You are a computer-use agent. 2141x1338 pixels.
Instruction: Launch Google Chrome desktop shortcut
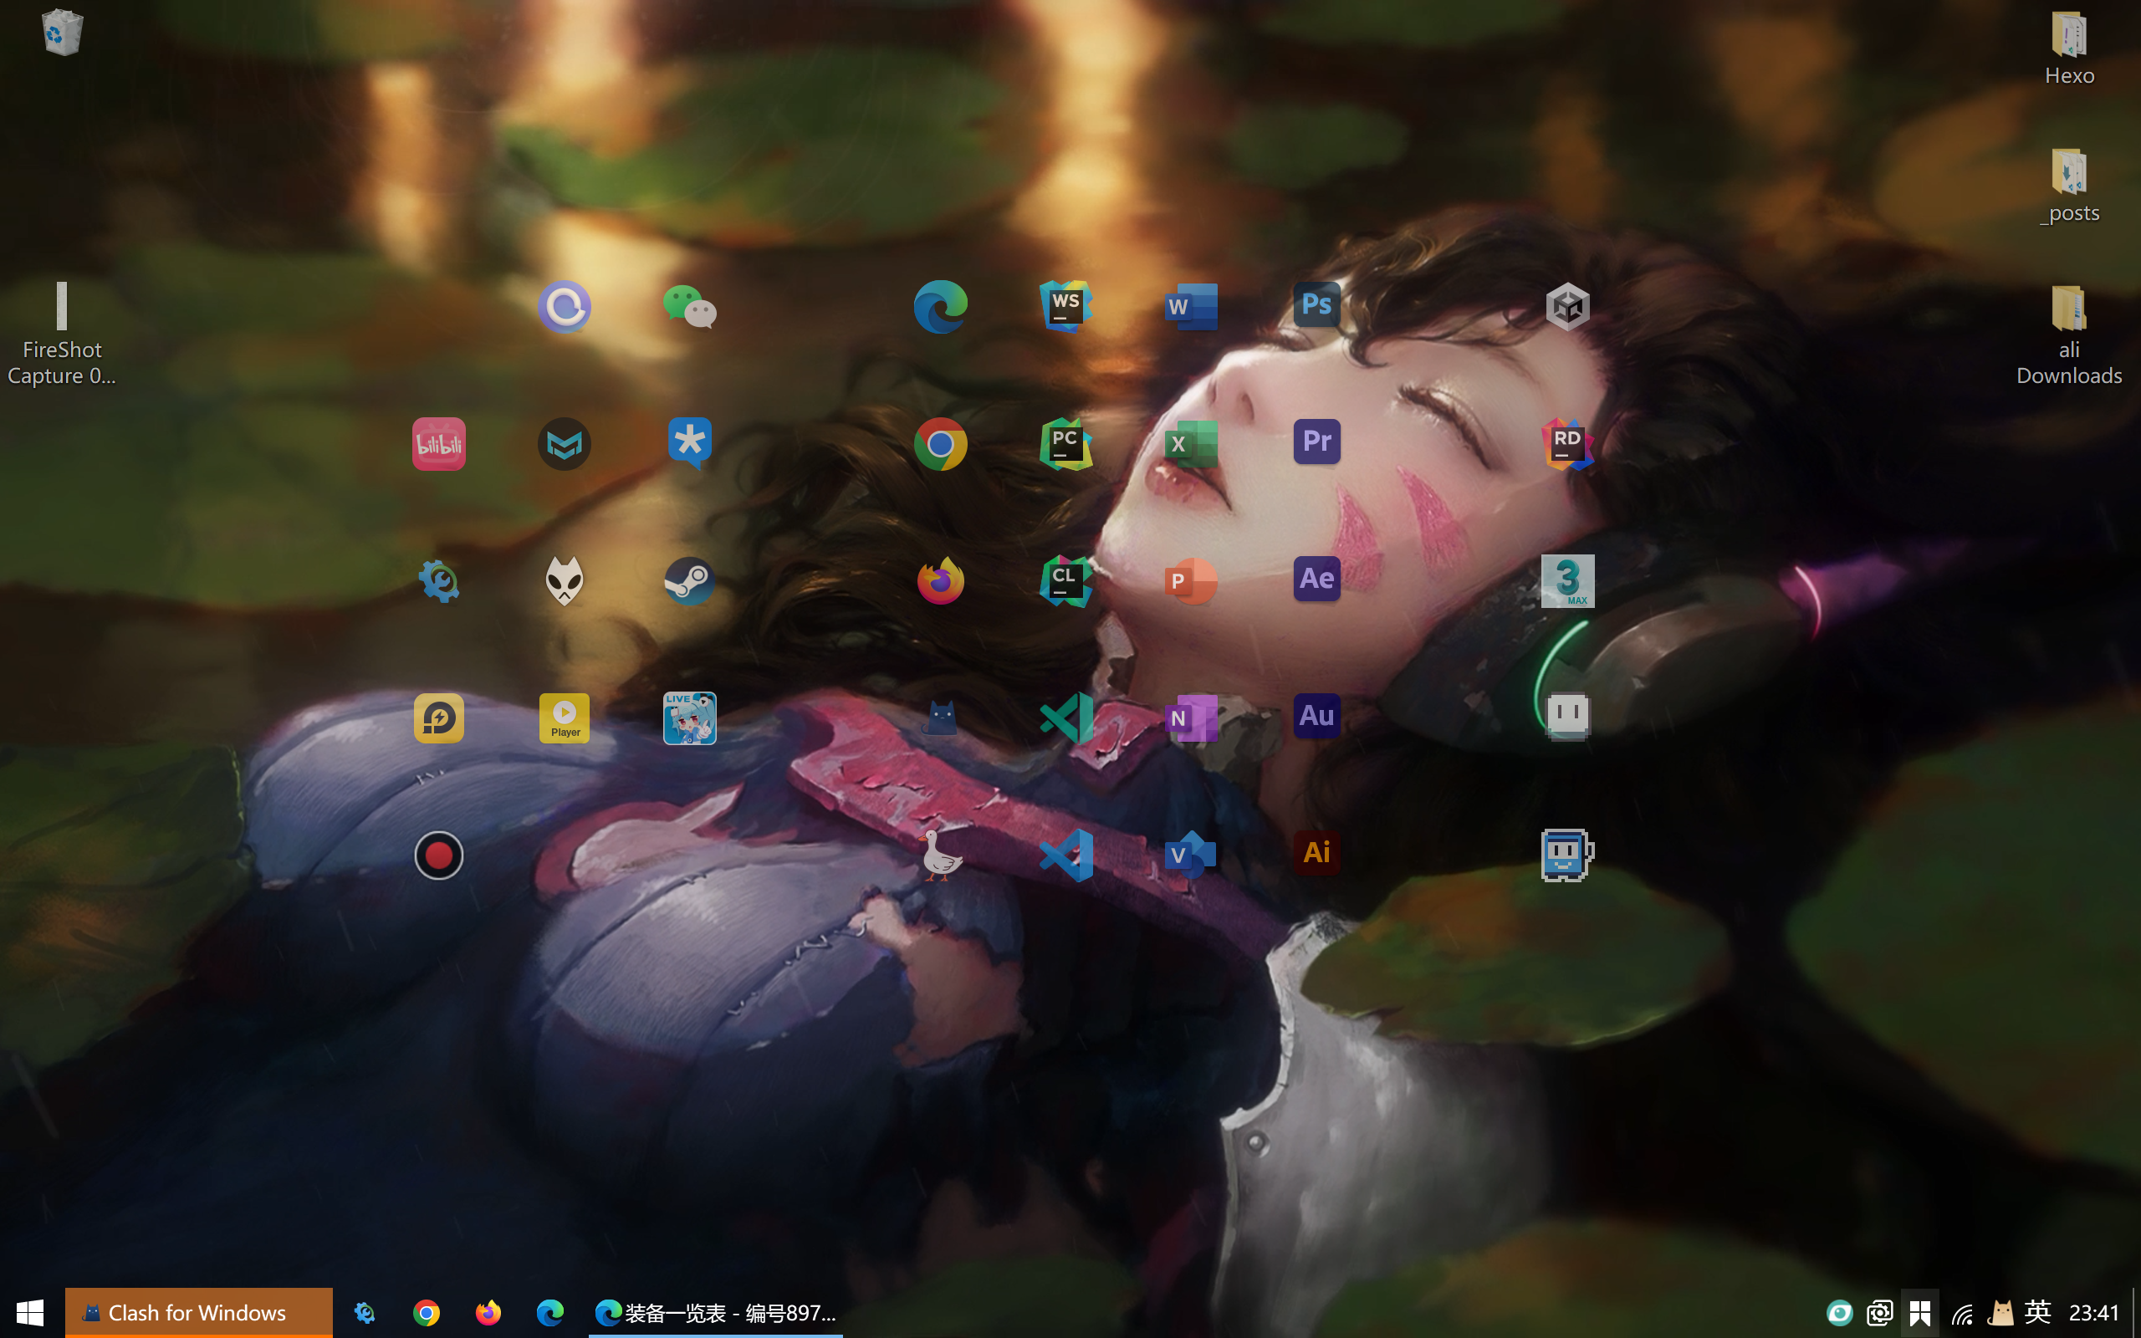point(940,444)
